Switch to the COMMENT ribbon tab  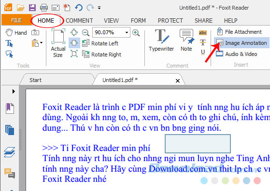coord(79,20)
